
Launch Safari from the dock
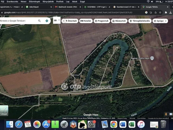click(19, 124)
